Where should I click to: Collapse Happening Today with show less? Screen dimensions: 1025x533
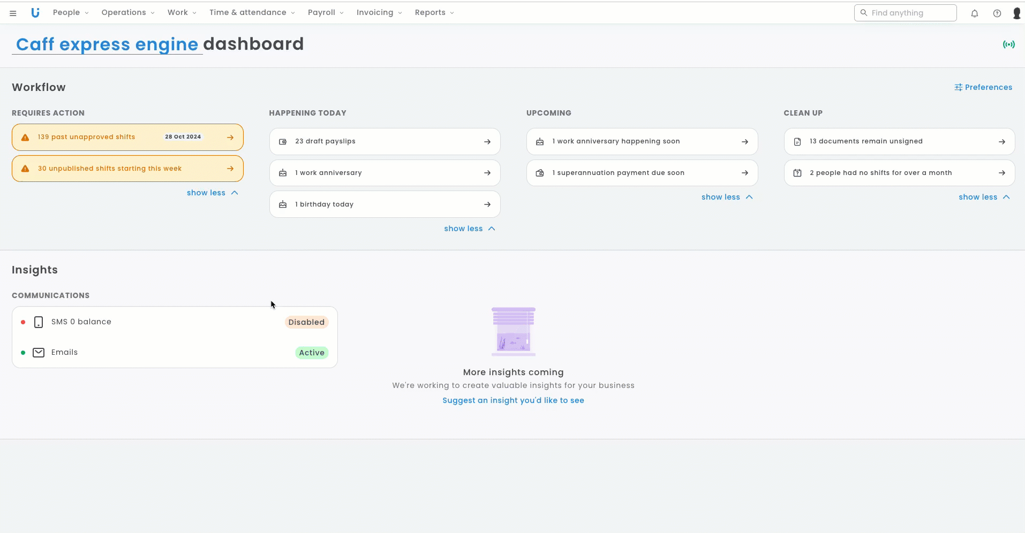pos(469,229)
